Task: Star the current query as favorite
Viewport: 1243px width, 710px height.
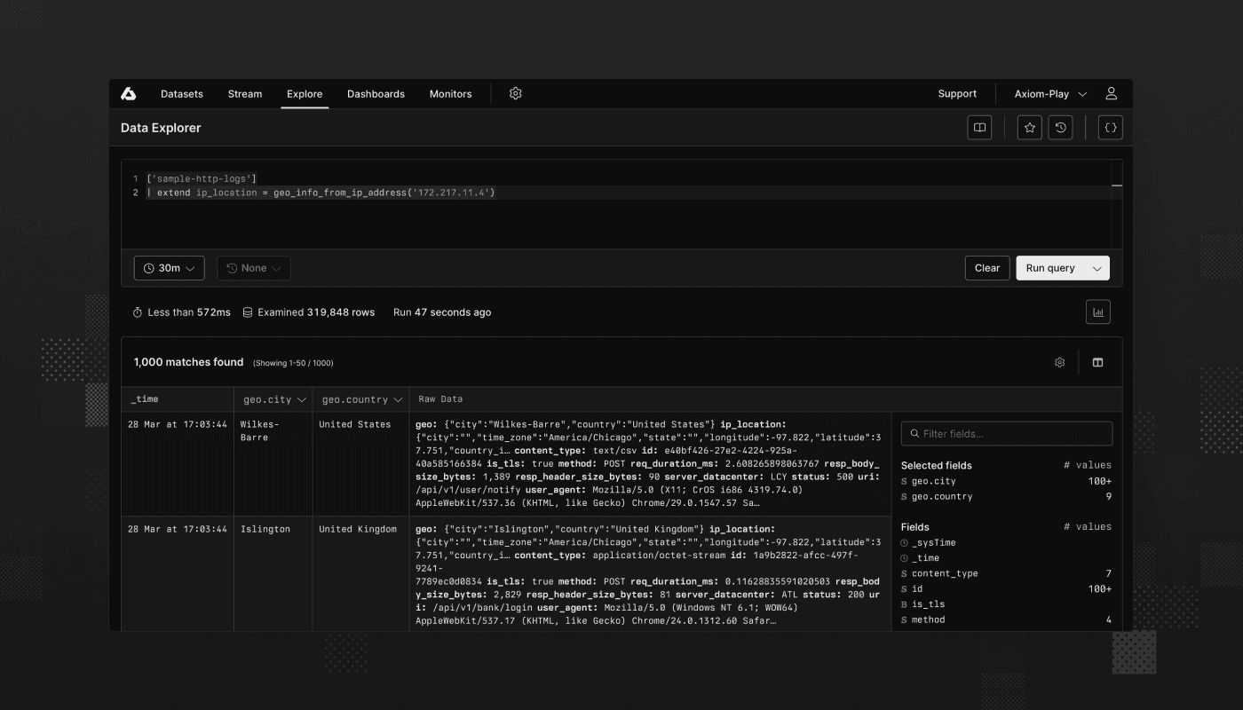Action: click(x=1028, y=127)
